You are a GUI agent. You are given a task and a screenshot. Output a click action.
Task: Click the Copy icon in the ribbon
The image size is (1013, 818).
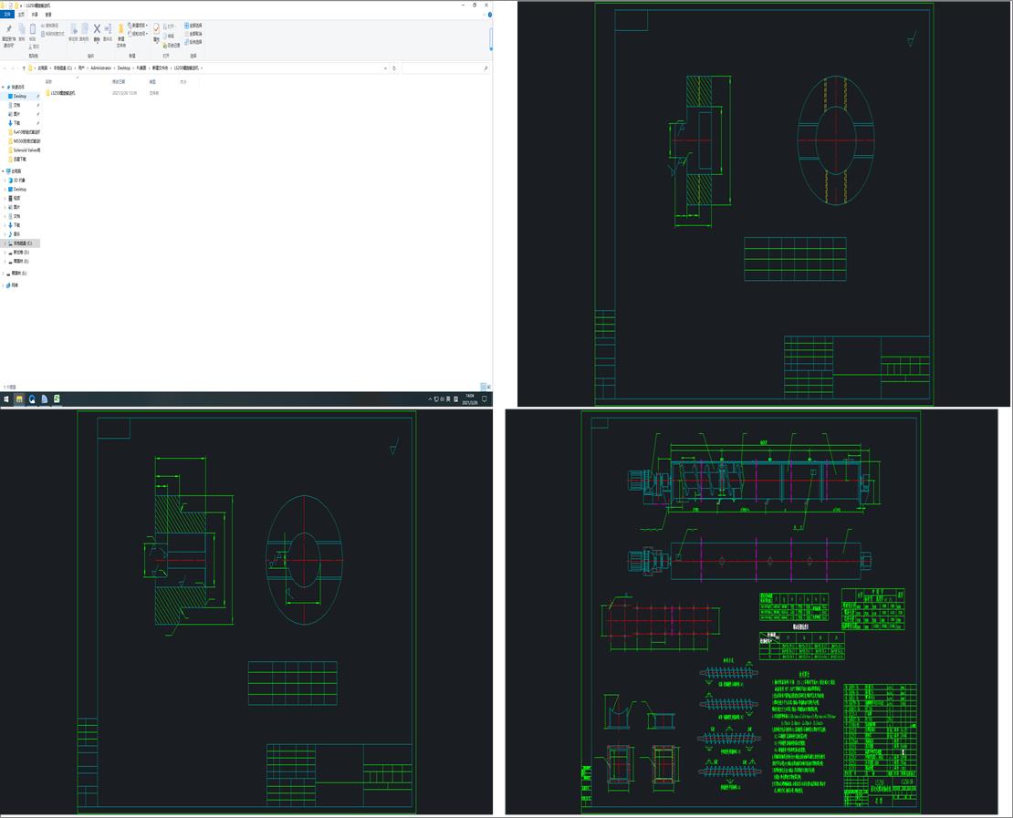click(x=21, y=29)
